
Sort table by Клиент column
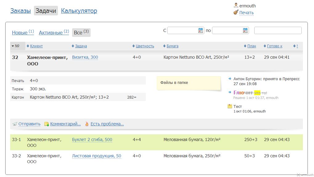[36, 46]
